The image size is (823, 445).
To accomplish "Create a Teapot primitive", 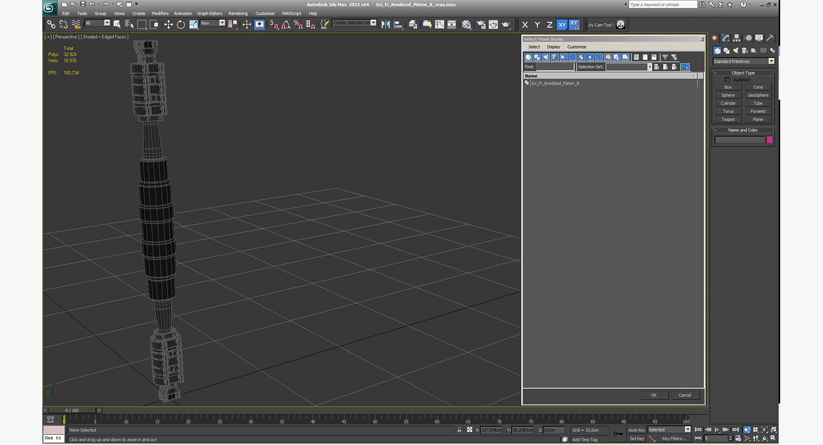I will click(728, 119).
